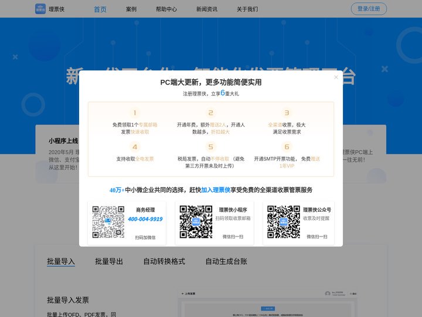
Task: Click the 登录/注册 button
Action: [369, 9]
